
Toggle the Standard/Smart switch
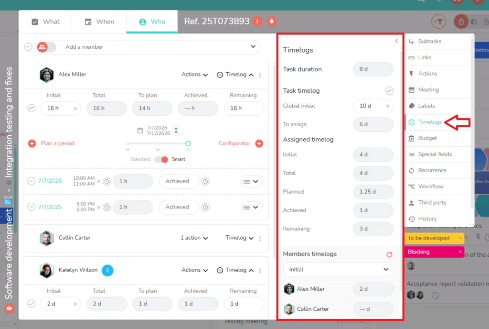tap(161, 159)
